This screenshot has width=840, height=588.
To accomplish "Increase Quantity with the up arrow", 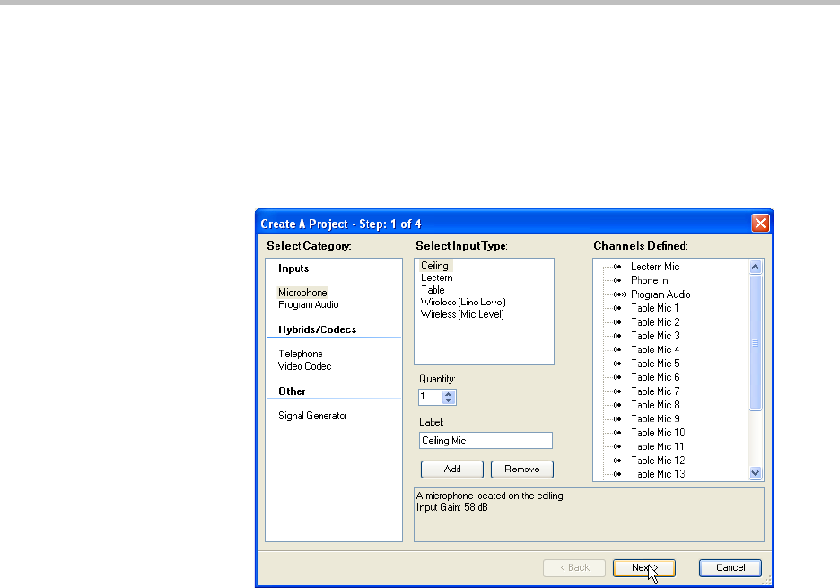I will pos(450,393).
